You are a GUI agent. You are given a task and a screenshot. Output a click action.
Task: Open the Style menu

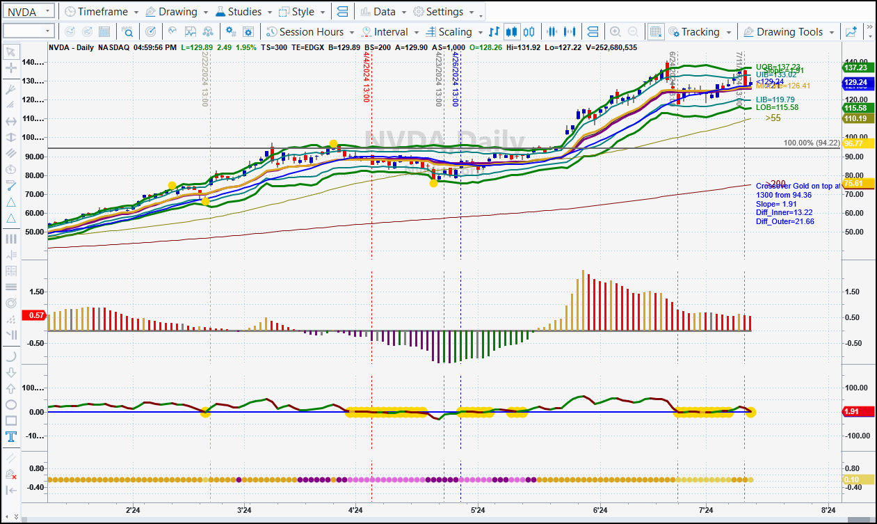301,12
